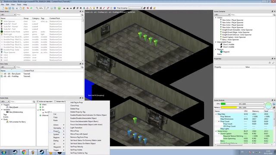Select Guard Captain : Actor Spawner
Screen dimensions: 276x155
(x=234, y=37)
